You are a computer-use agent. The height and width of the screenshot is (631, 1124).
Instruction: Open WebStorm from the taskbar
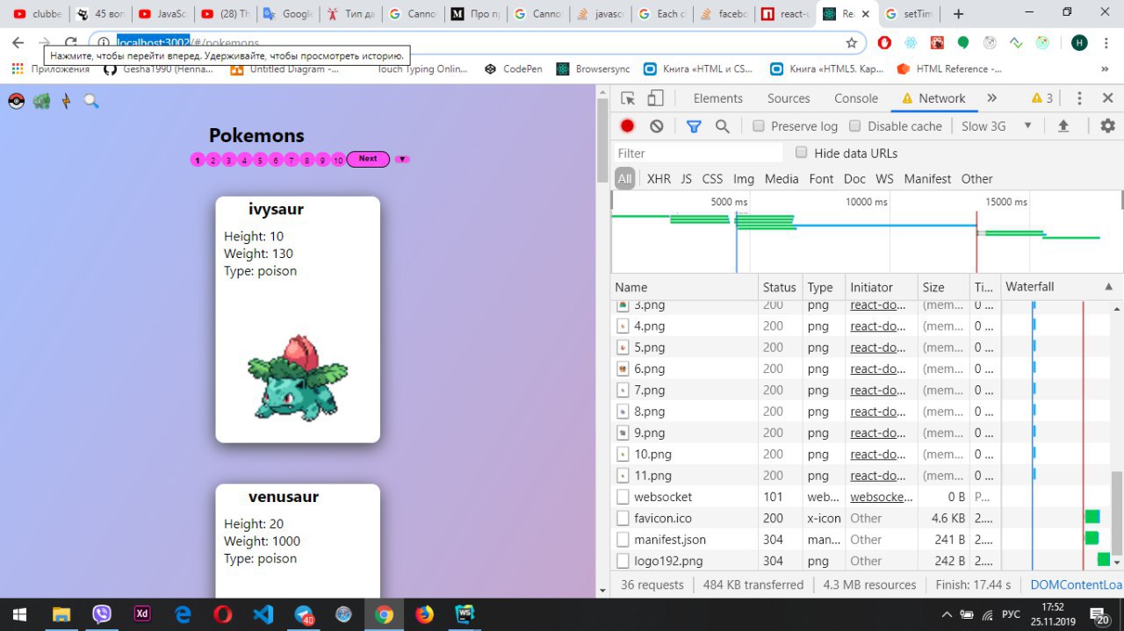point(464,614)
